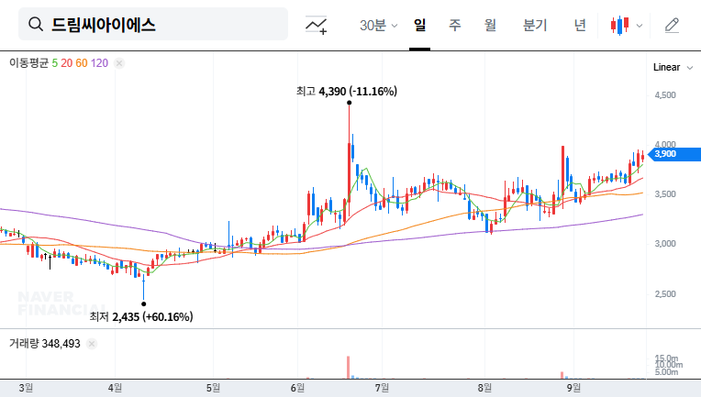Click the 7월 date axis label

pyautogui.click(x=382, y=388)
